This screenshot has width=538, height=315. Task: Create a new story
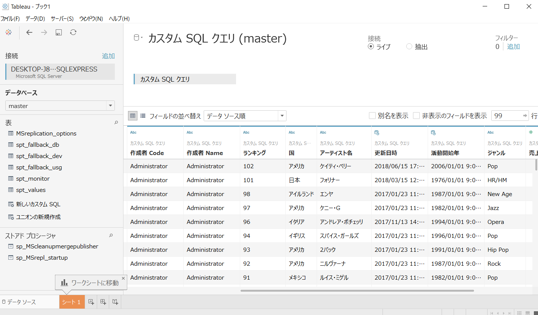(114, 301)
